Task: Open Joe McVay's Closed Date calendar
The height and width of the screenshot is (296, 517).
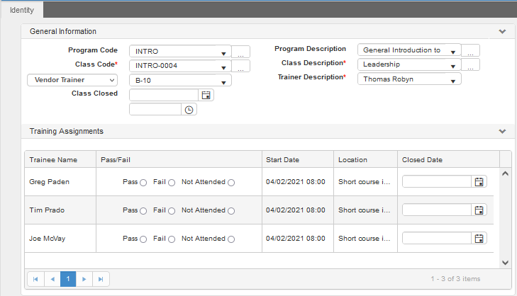Action: 479,239
